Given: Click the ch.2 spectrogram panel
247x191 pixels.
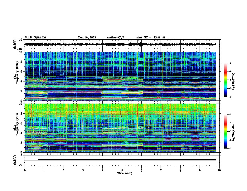Looking at the screenshot, I should (120, 128).
